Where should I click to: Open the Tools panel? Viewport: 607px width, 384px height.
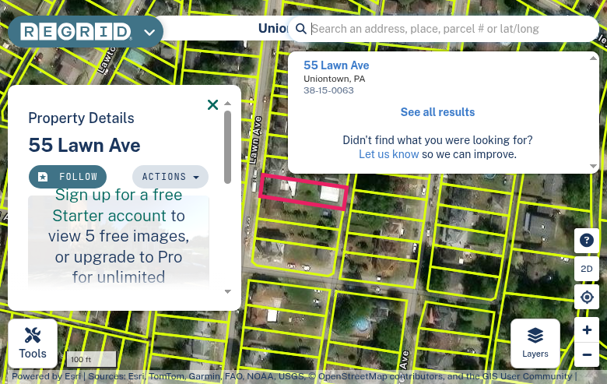click(33, 343)
